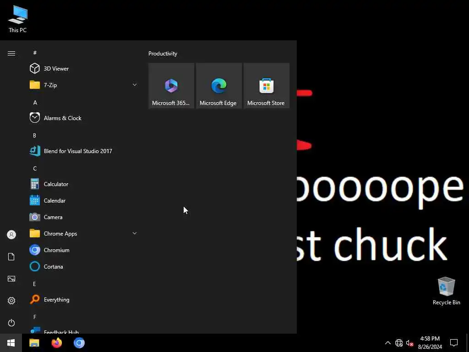Image resolution: width=469 pixels, height=352 pixels.
Task: Select the Recycle Bin desktop icon
Action: 446,291
